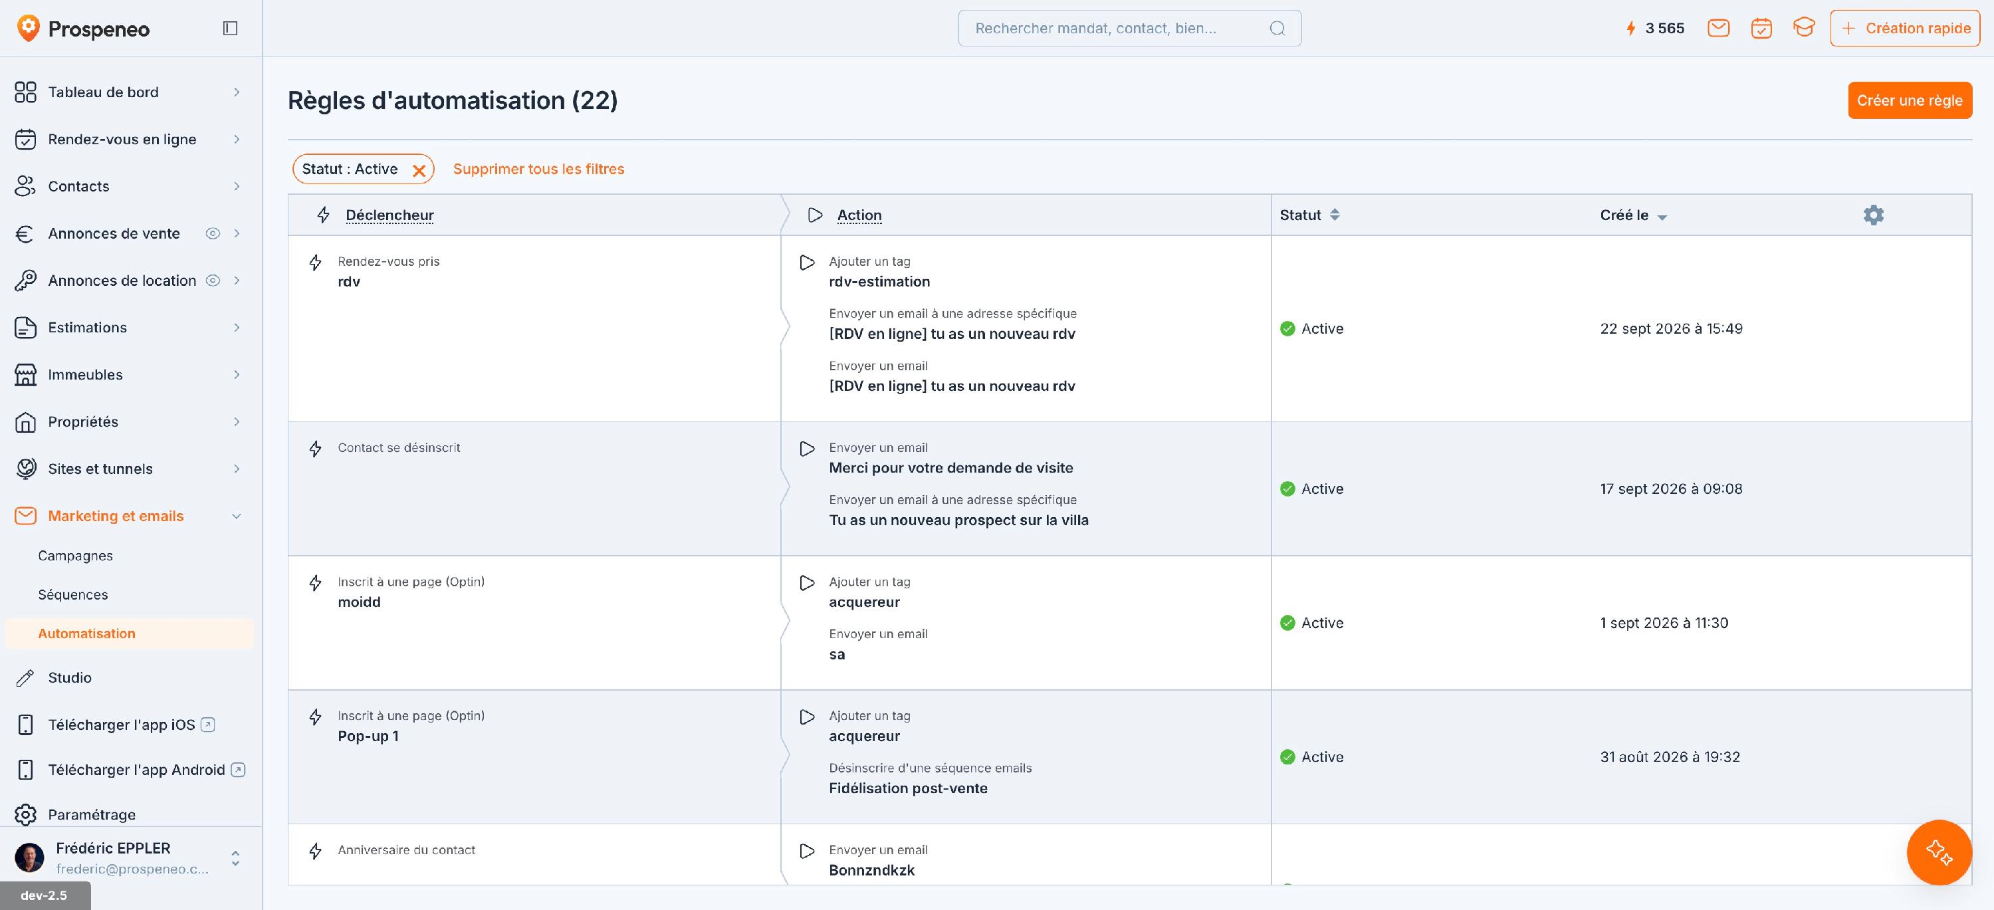Click the Action column header
Image resolution: width=1994 pixels, height=910 pixels.
(x=859, y=215)
